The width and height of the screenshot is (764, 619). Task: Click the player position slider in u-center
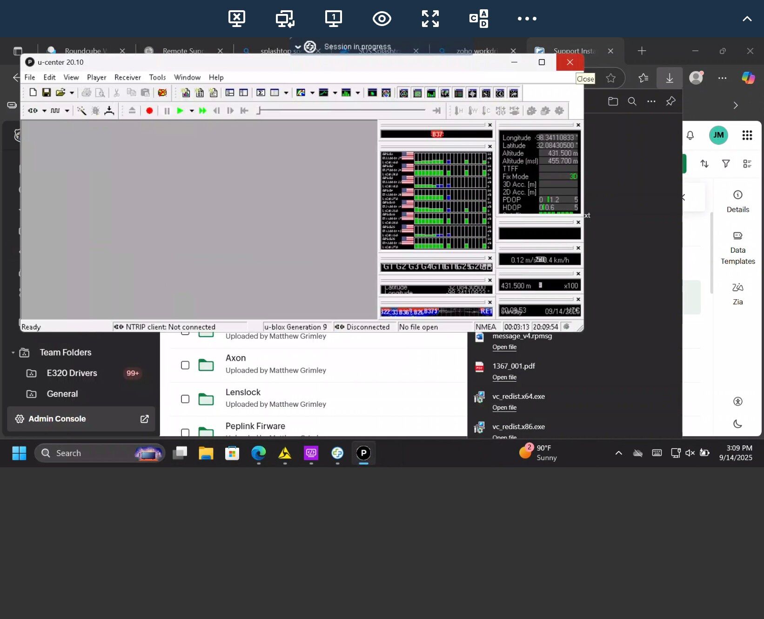(x=342, y=110)
